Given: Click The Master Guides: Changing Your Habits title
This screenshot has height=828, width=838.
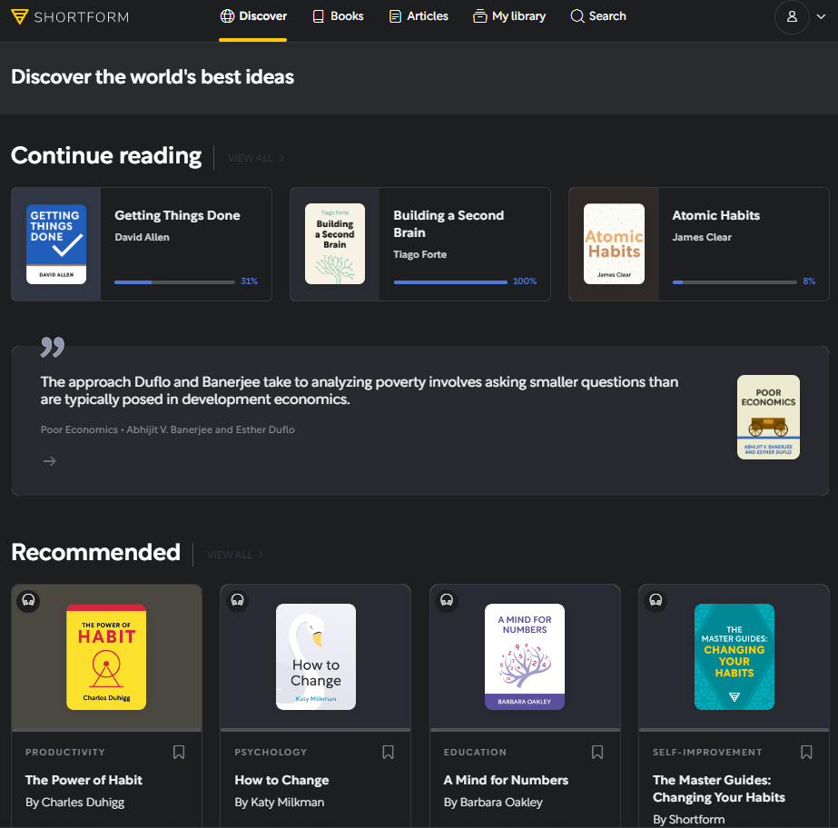Looking at the screenshot, I should (x=719, y=789).
